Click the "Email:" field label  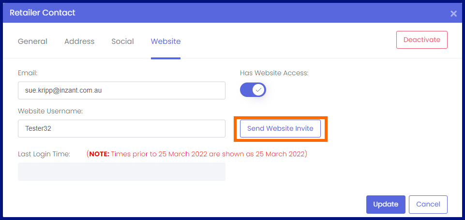point(28,73)
